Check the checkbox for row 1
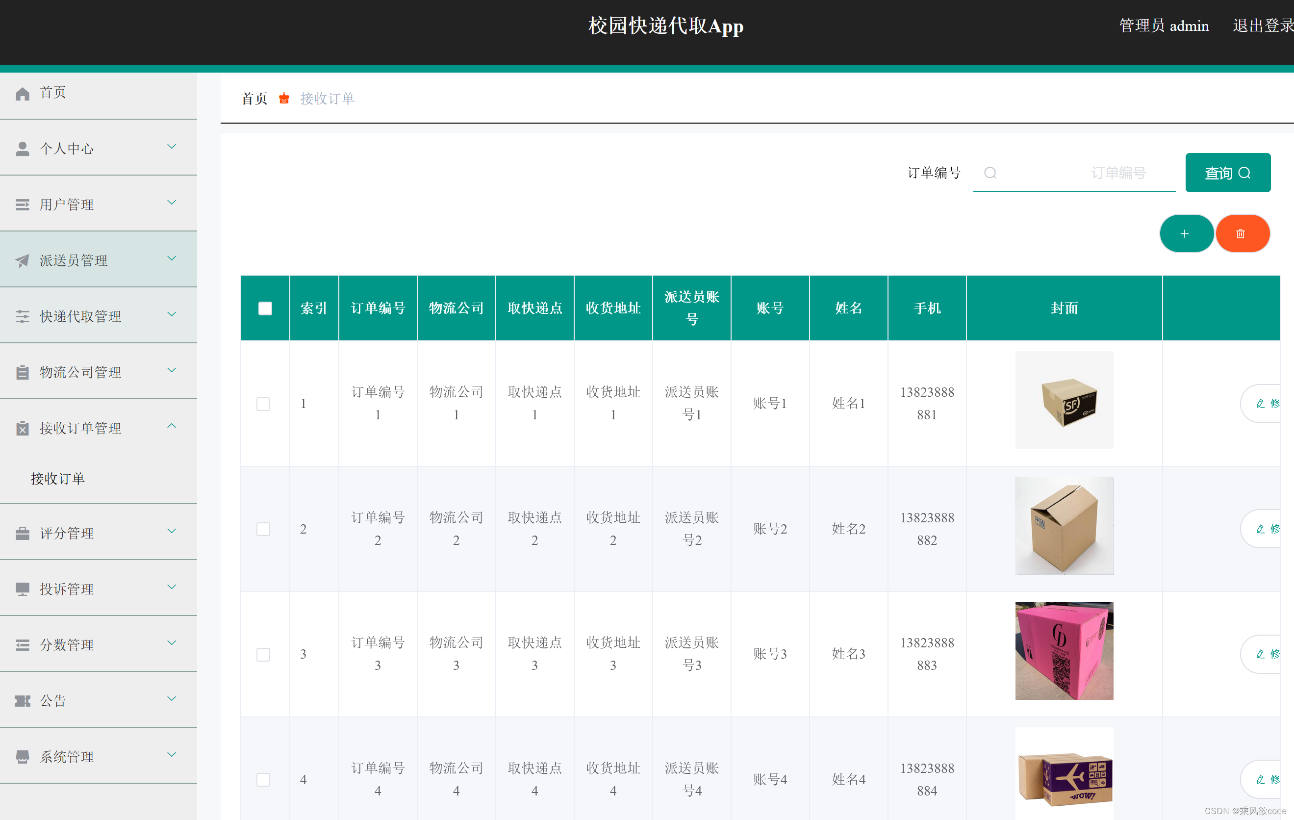This screenshot has height=820, width=1294. click(x=263, y=404)
